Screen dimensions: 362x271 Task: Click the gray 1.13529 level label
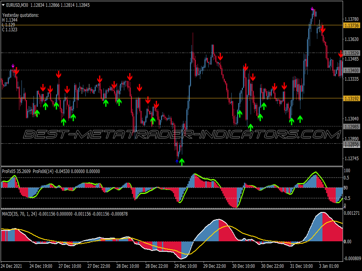pyautogui.click(x=352, y=53)
